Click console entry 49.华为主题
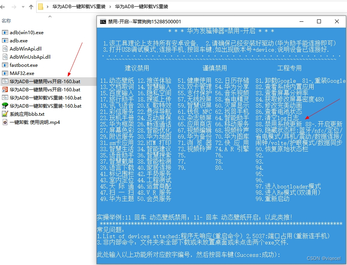The image size is (347, 265). pos(117,199)
